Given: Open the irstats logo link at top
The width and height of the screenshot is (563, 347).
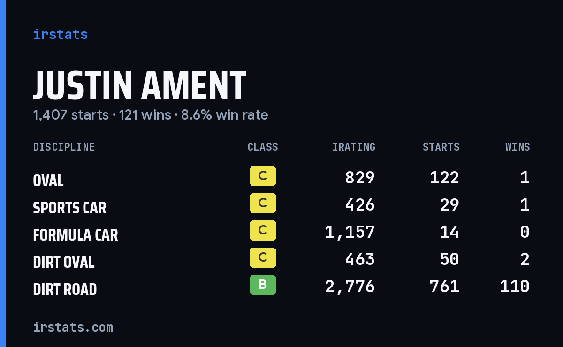Looking at the screenshot, I should [61, 34].
